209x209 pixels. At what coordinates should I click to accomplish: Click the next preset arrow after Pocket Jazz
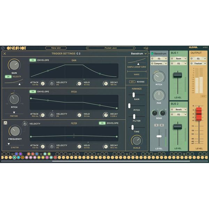tap(133, 48)
